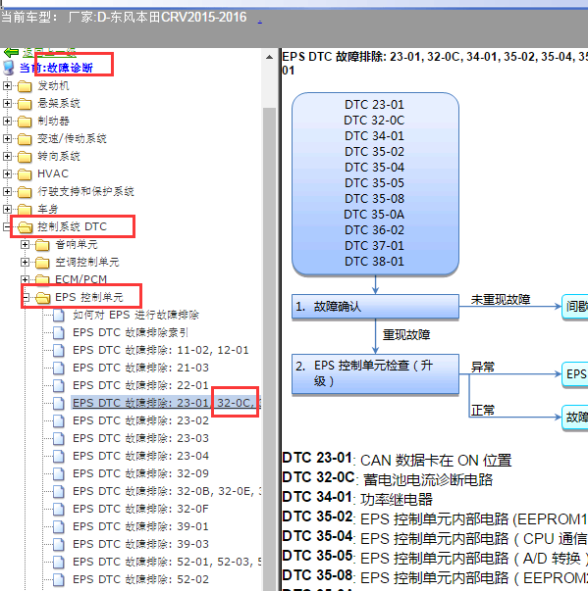
Task: Click document icon for 22-01 entry
Action: 59,385
